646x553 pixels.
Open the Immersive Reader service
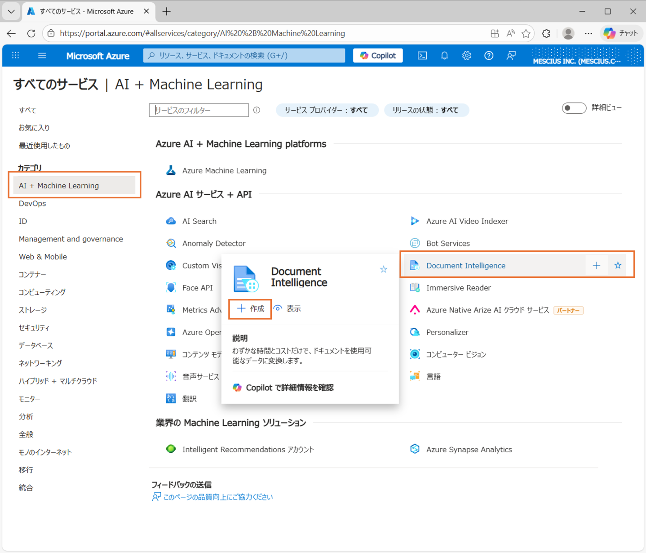tap(458, 288)
